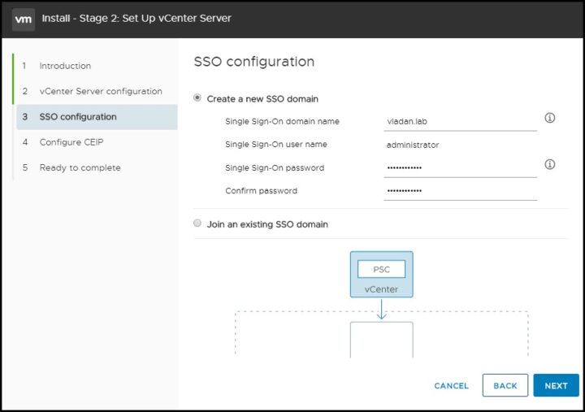The width and height of the screenshot is (585, 412).
Task: Focus the Confirm password field
Action: point(461,191)
